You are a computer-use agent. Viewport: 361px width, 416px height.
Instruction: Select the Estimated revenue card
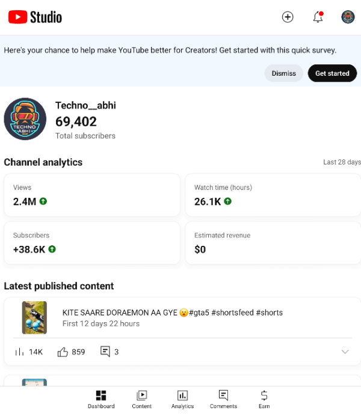pos(271,243)
